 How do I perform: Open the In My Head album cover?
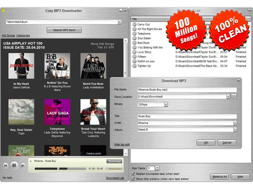pyautogui.click(x=21, y=66)
